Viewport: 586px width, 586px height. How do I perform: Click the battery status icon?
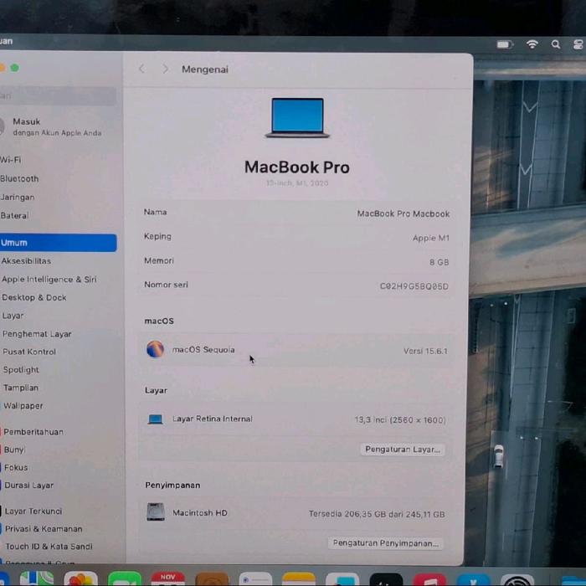(504, 44)
